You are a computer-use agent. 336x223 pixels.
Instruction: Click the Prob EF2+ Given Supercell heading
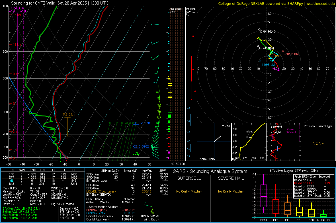(x=312, y=177)
